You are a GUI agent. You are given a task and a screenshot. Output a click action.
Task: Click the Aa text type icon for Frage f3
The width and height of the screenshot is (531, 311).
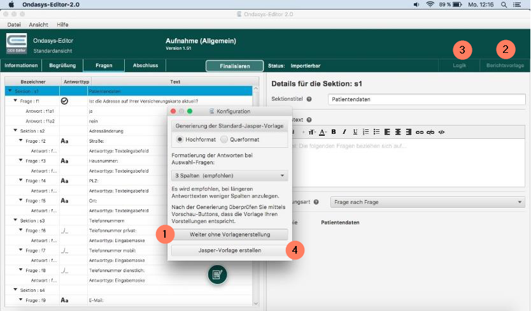tap(64, 161)
